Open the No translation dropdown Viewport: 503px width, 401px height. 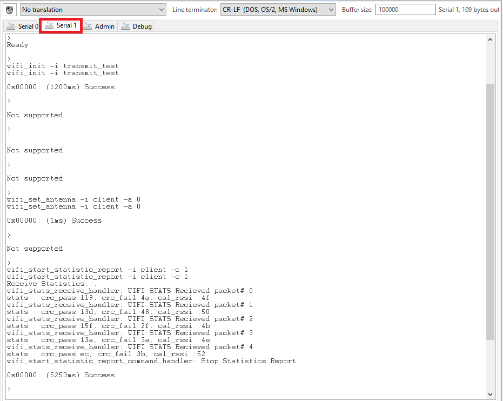pos(92,9)
